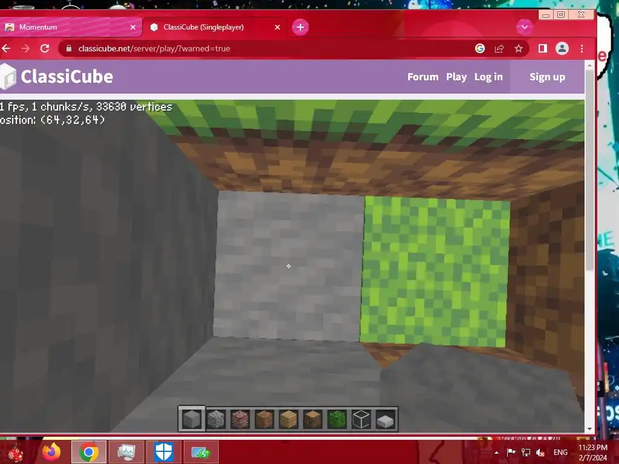The width and height of the screenshot is (619, 464).
Task: Open Google icon in address bar
Action: (479, 48)
